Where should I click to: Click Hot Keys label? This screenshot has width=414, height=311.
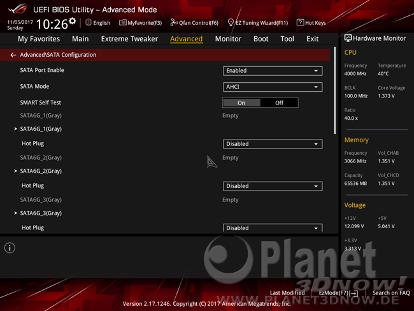tap(315, 23)
